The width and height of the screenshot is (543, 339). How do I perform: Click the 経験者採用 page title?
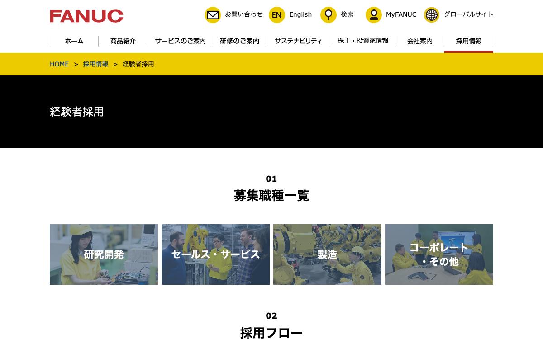(x=77, y=112)
